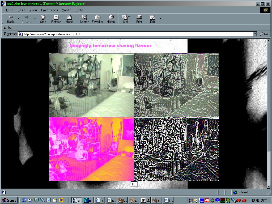
Task: Show the Favorites pane
Action: click(97, 19)
